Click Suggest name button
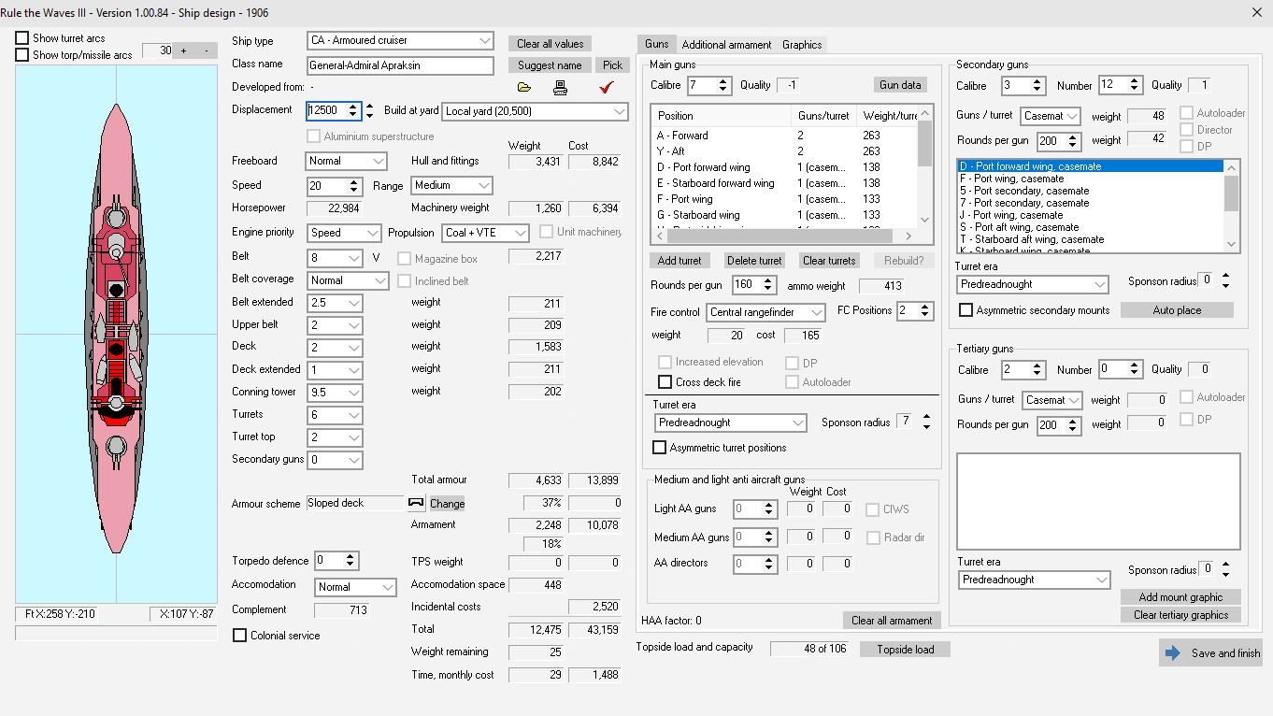This screenshot has height=716, width=1273. pyautogui.click(x=550, y=65)
